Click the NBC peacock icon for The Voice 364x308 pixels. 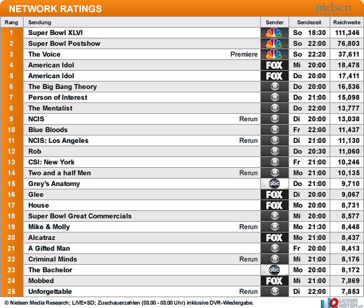(274, 55)
